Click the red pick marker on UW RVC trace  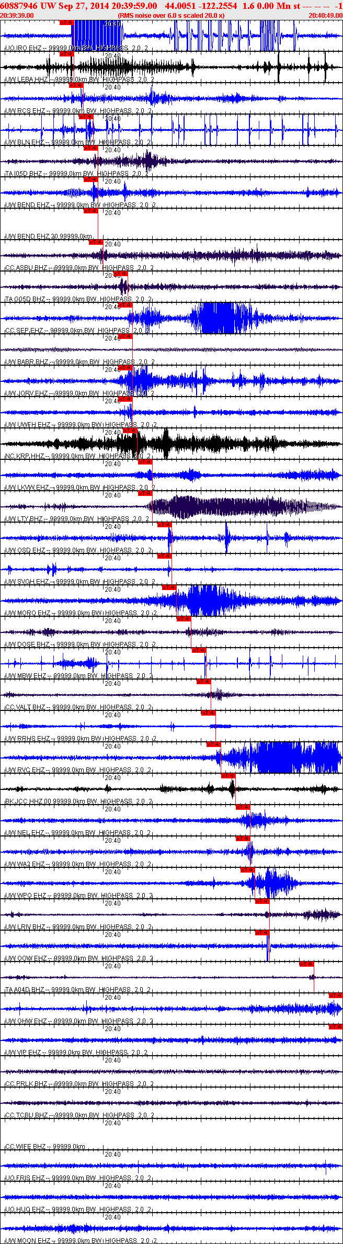[213, 744]
